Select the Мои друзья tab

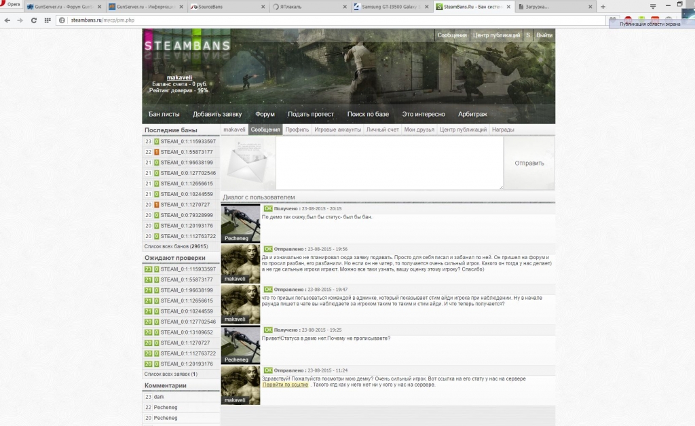pos(419,130)
